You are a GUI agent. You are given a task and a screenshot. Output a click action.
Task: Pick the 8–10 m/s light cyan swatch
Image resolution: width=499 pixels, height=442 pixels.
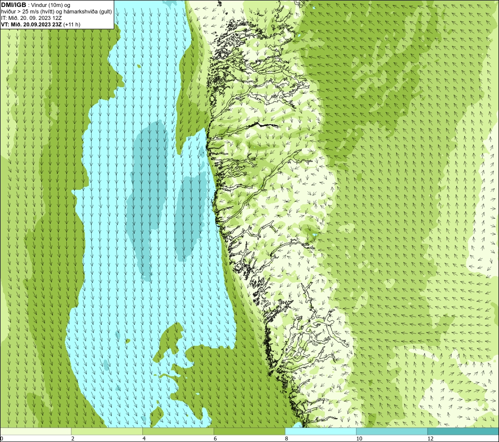click(321, 432)
